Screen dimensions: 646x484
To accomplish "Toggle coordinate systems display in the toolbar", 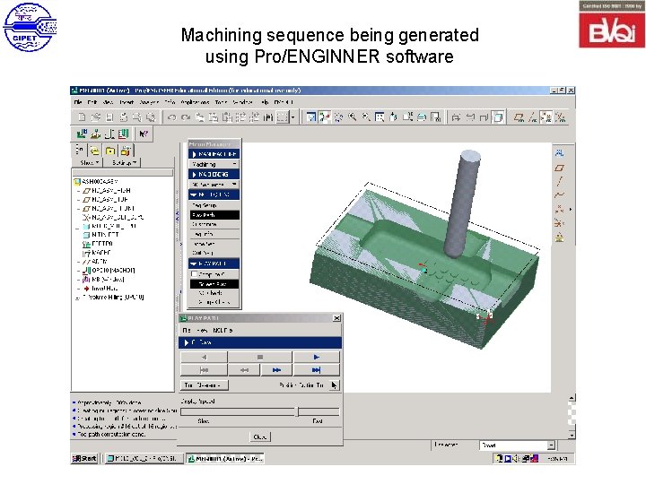I will [560, 117].
